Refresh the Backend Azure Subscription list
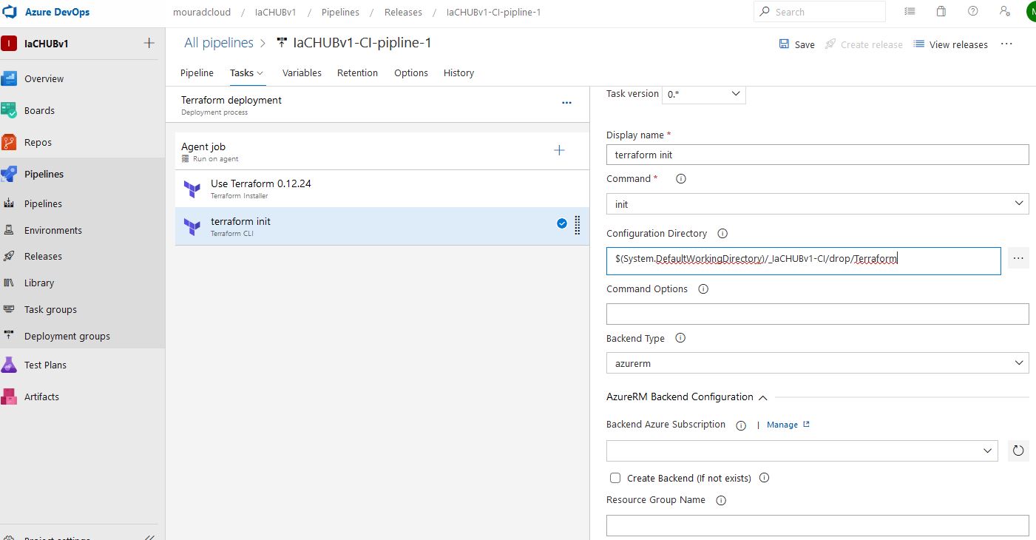This screenshot has width=1036, height=540. 1018,450
